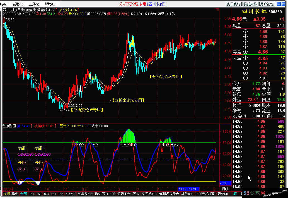
Task: Click the 今开 value 4.77
Action: (x=256, y=84)
